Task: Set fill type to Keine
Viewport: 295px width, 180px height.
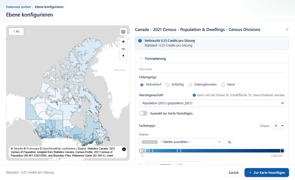Action: tap(223, 85)
